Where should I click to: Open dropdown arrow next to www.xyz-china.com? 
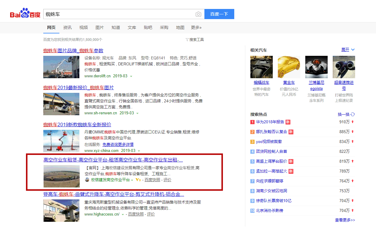coord(139,151)
